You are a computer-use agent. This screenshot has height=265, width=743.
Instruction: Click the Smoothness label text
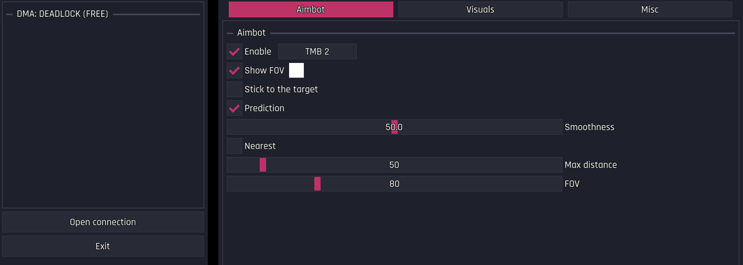pos(589,127)
